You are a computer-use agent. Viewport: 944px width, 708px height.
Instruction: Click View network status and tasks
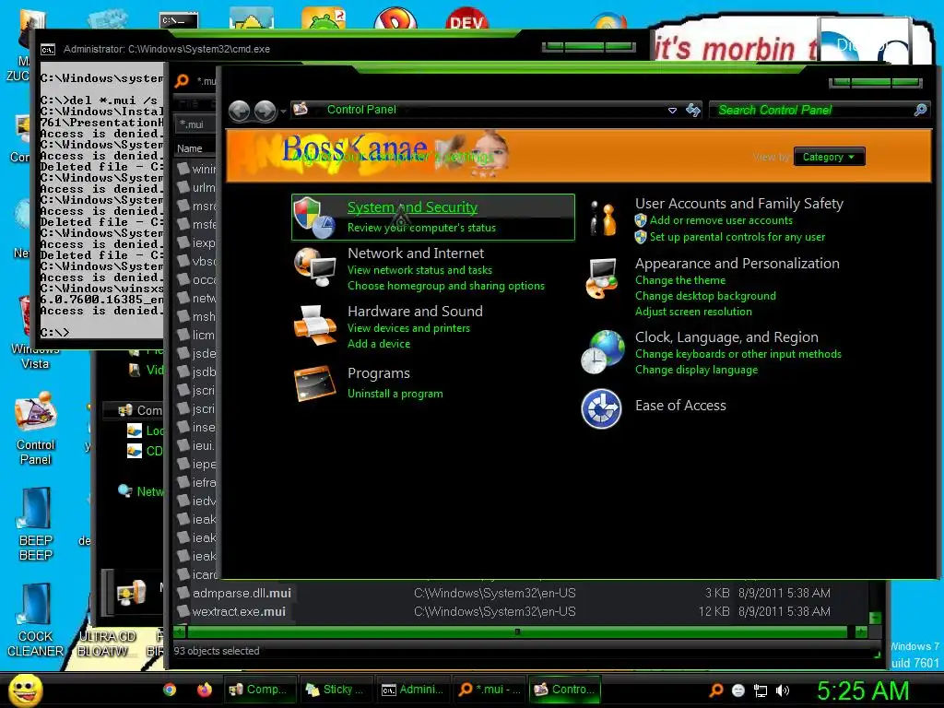click(419, 270)
